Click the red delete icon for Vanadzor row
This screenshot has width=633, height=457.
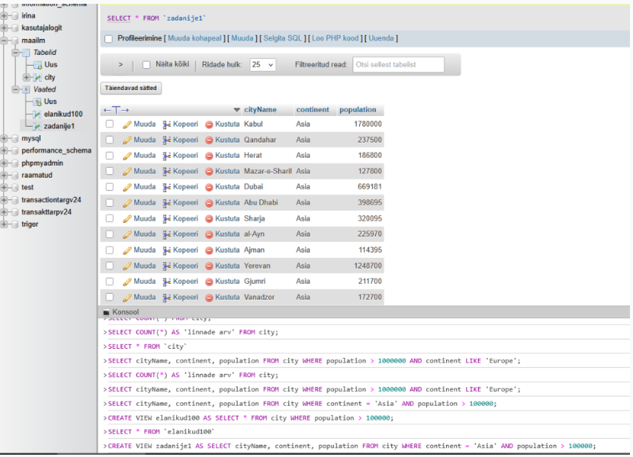coord(209,298)
